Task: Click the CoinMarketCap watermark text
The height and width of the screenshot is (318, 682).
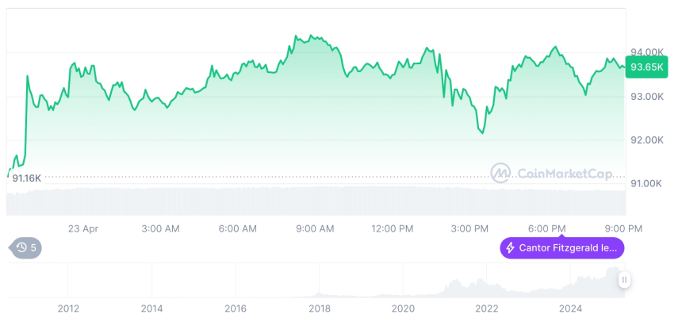Action: pos(557,173)
